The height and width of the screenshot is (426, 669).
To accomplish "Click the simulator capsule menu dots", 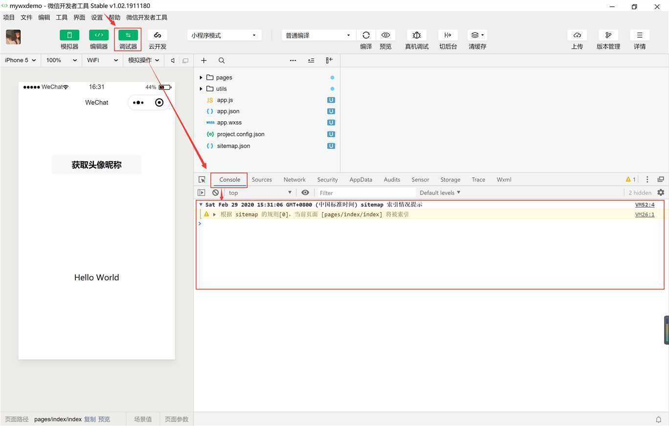I will coord(138,103).
